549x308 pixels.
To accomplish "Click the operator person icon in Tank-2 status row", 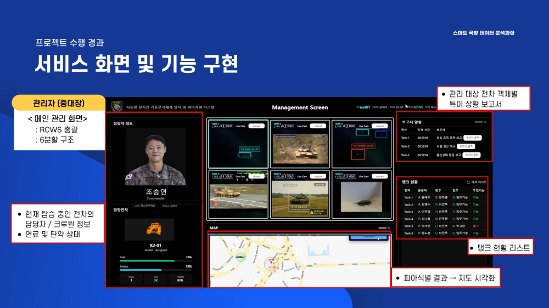I will 419,204.
